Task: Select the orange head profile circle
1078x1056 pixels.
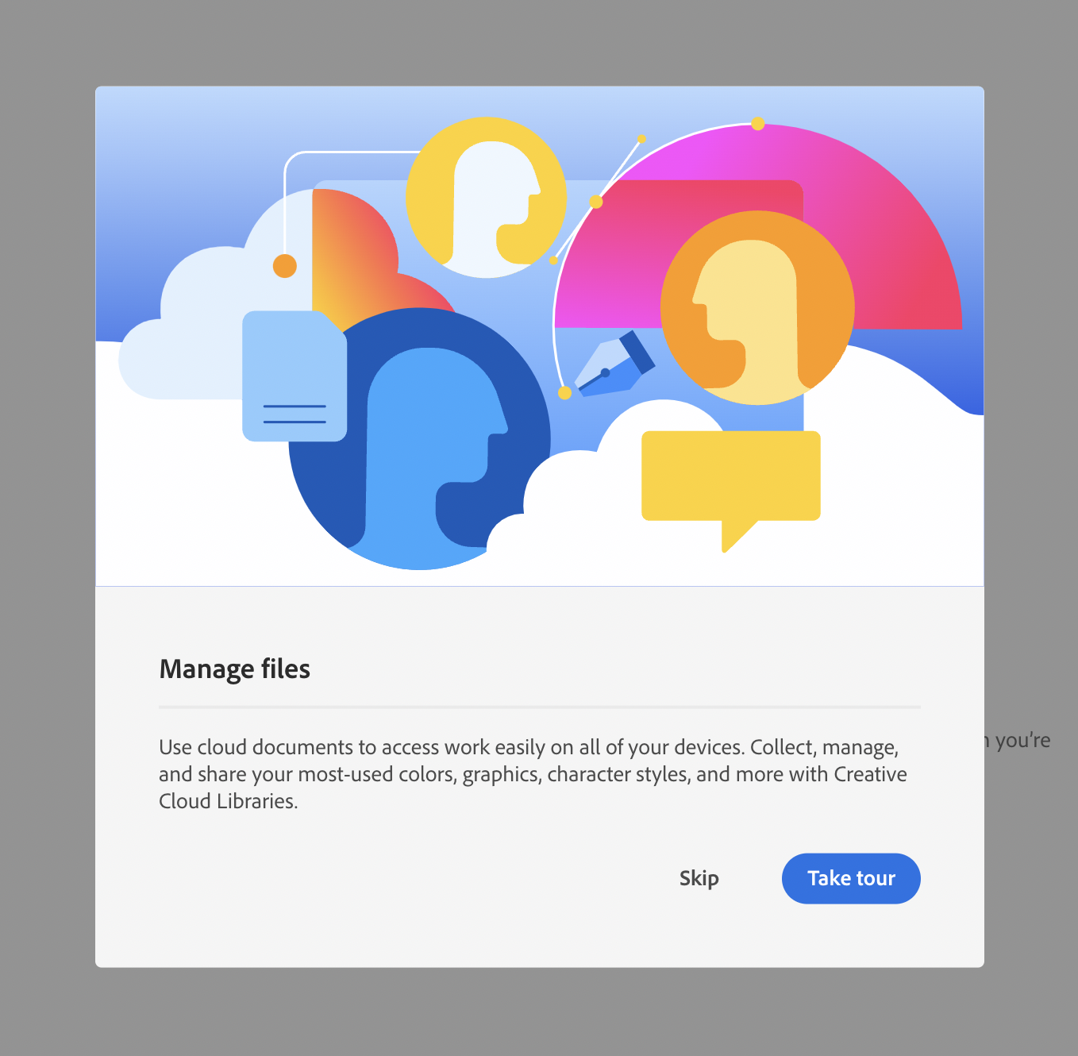Action: tap(757, 308)
